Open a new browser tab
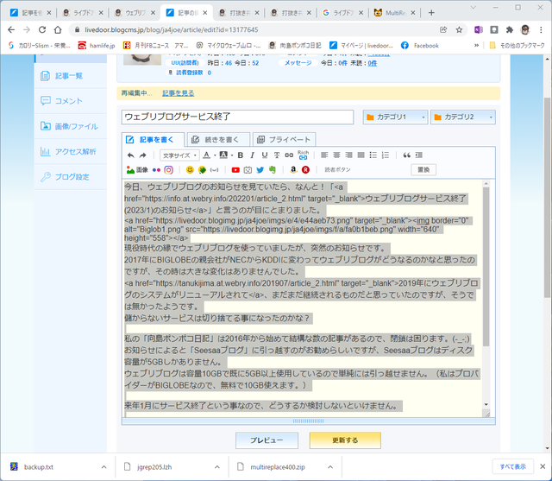This screenshot has width=552, height=481. pos(431,13)
